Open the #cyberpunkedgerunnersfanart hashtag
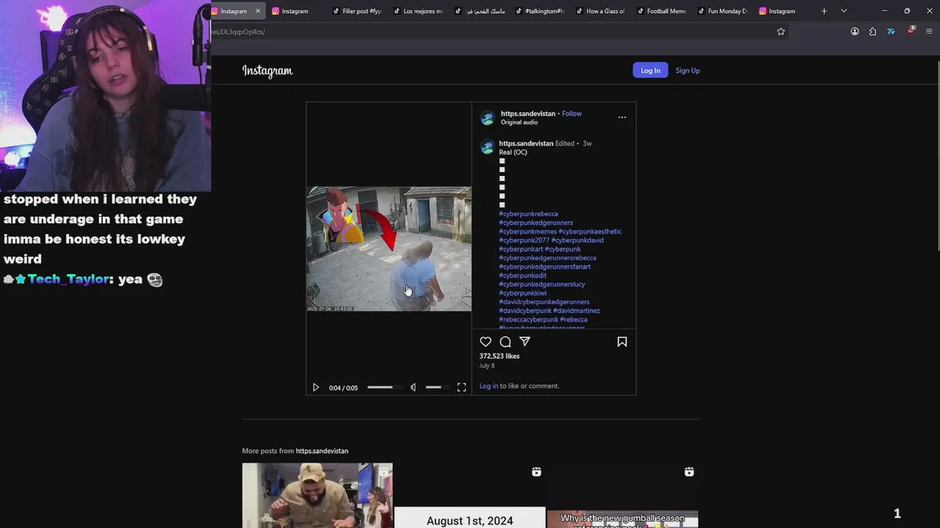The height and width of the screenshot is (528, 940). pos(545,267)
